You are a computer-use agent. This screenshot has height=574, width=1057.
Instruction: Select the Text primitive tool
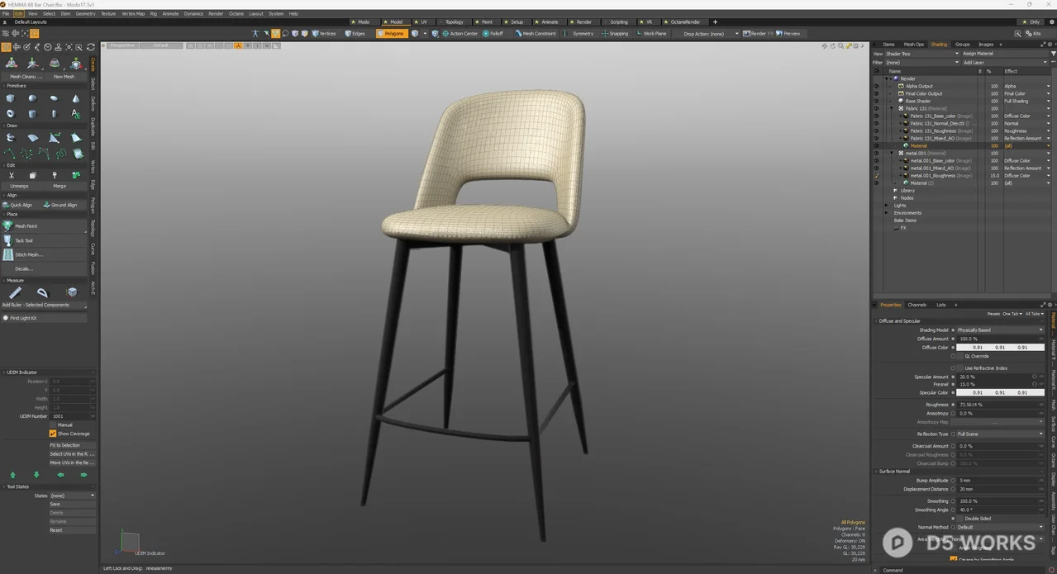(76, 114)
